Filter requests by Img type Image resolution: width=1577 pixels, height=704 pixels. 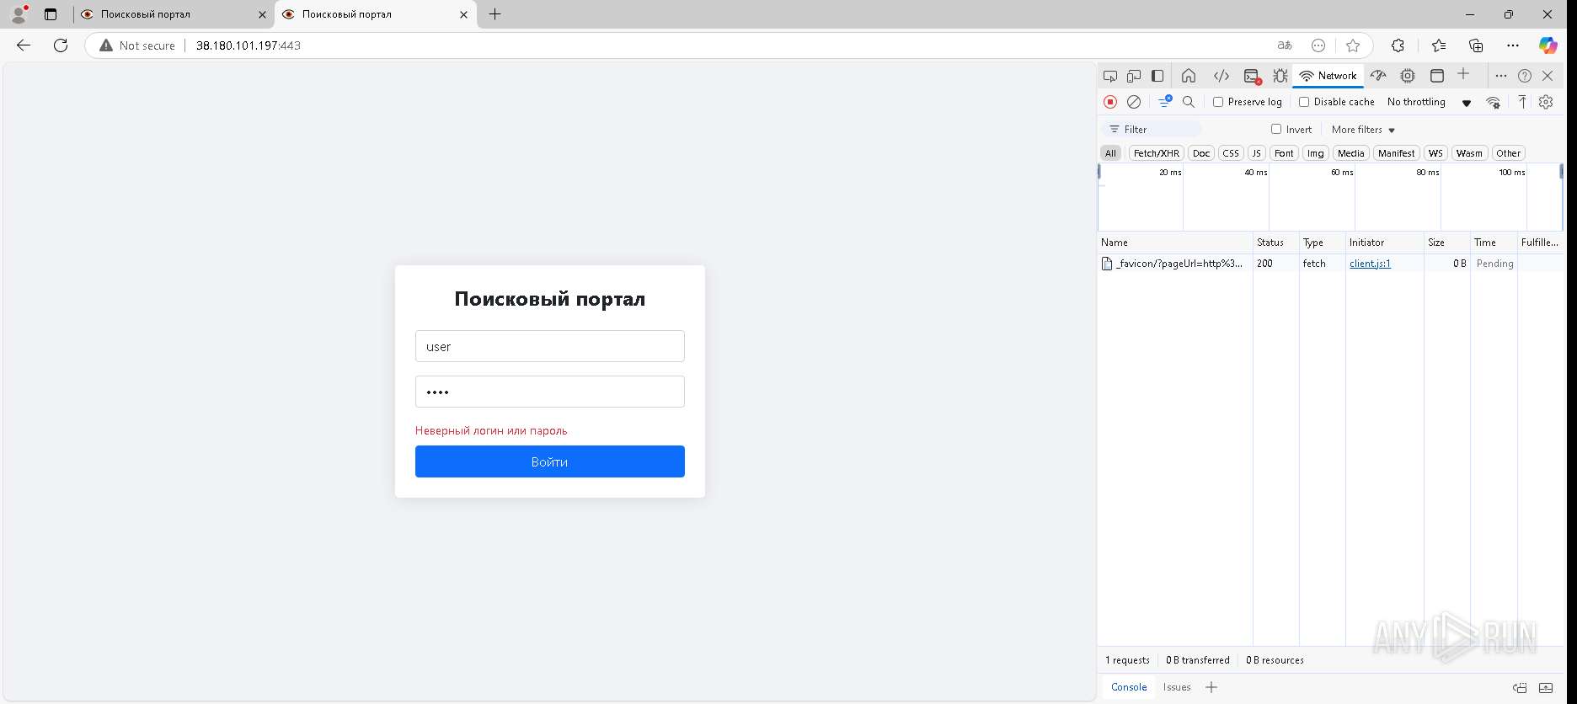click(1315, 153)
